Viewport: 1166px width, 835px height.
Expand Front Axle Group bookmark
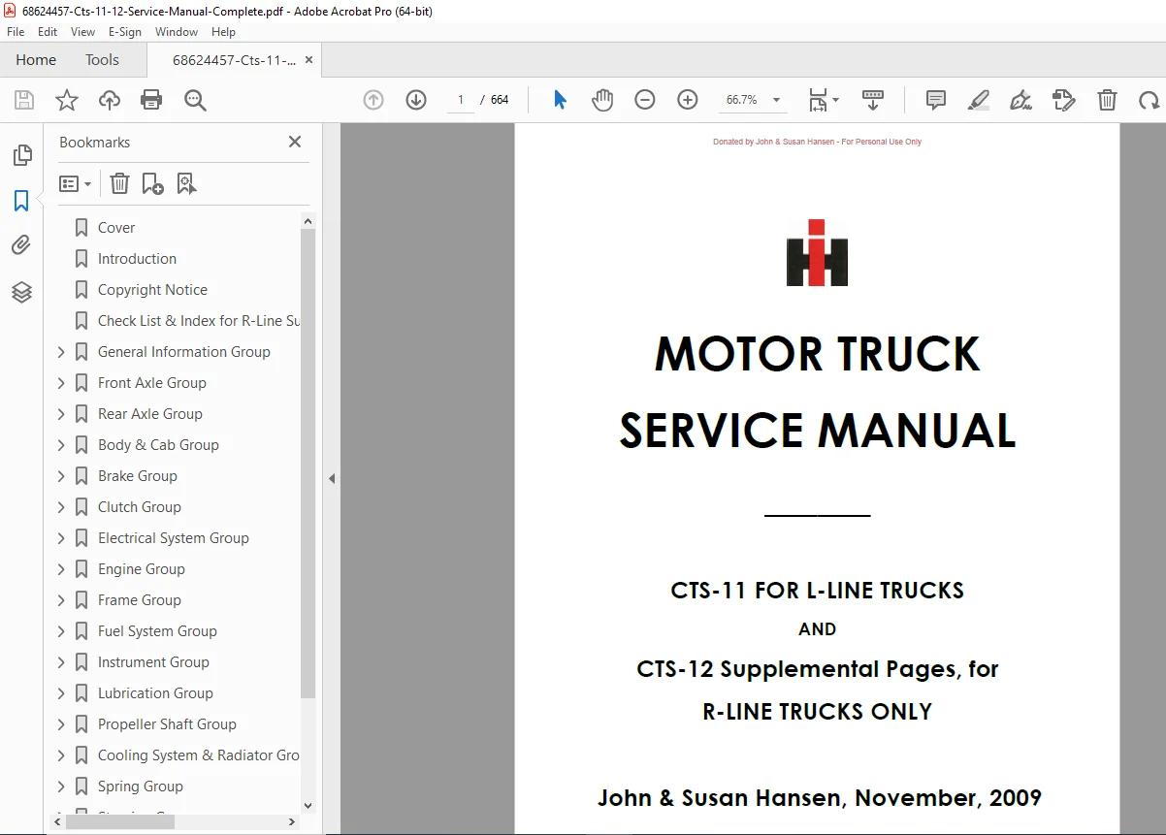[x=61, y=383]
